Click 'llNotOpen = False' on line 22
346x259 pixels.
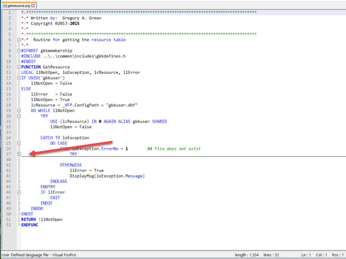coord(71,127)
